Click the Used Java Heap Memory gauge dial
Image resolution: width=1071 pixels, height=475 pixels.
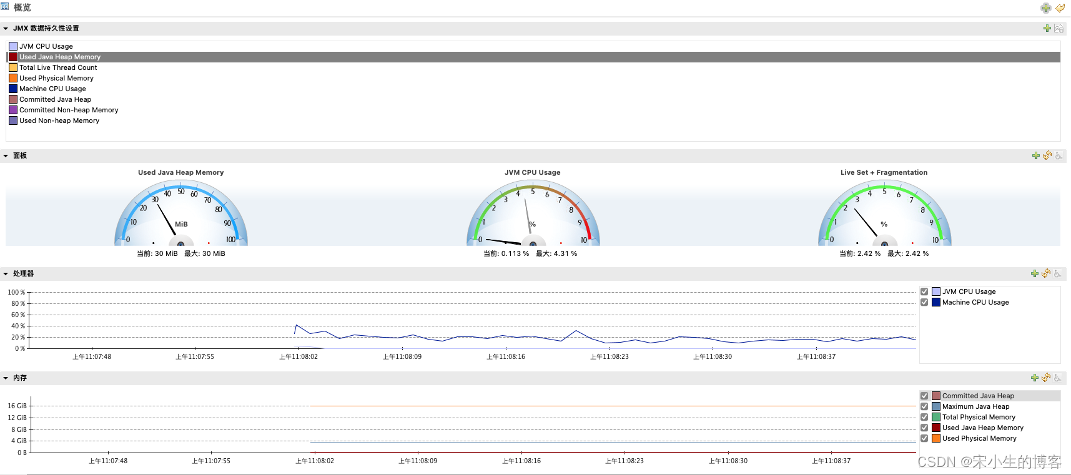click(x=181, y=213)
